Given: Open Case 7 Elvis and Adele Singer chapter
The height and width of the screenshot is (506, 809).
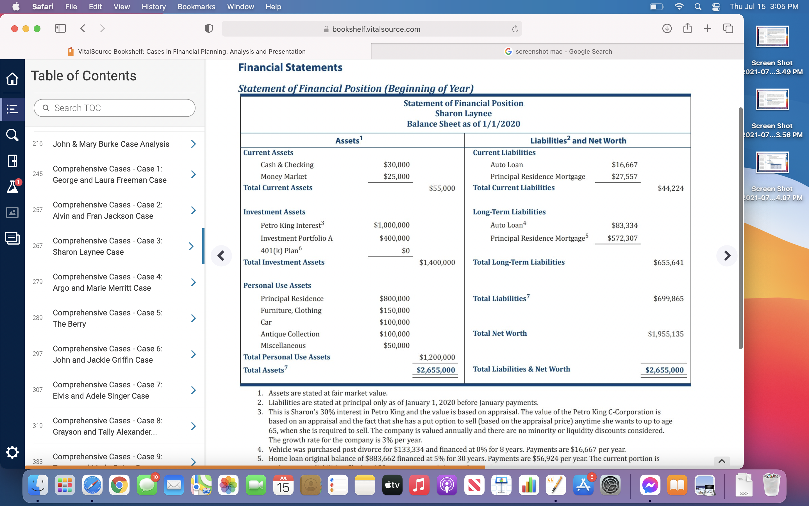Looking at the screenshot, I should pos(108,390).
